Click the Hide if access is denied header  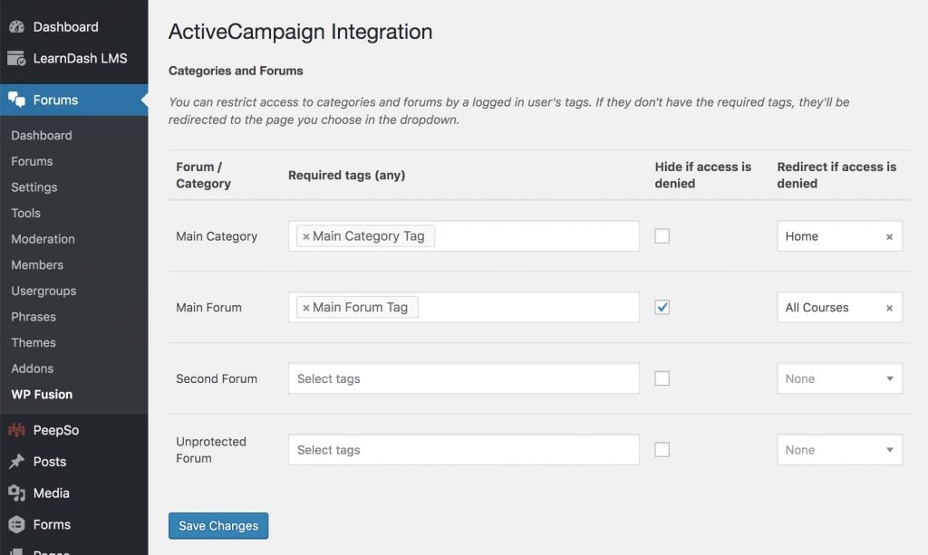(x=703, y=176)
